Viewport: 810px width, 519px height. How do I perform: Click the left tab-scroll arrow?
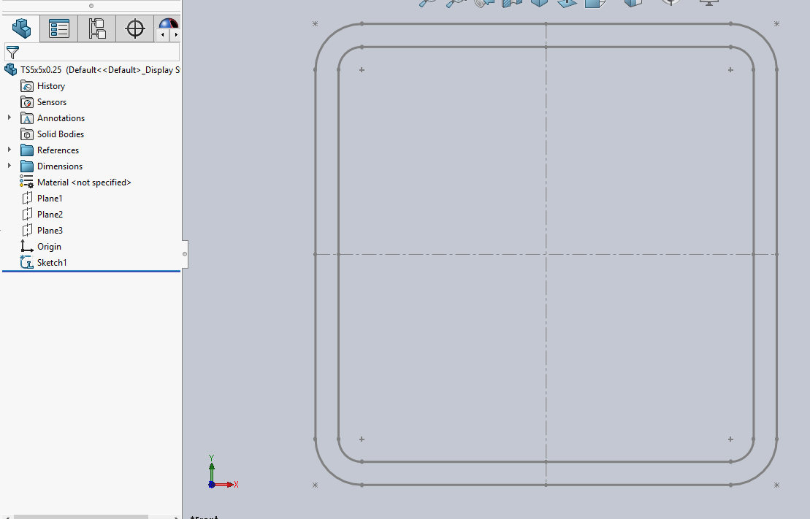pyautogui.click(x=163, y=35)
